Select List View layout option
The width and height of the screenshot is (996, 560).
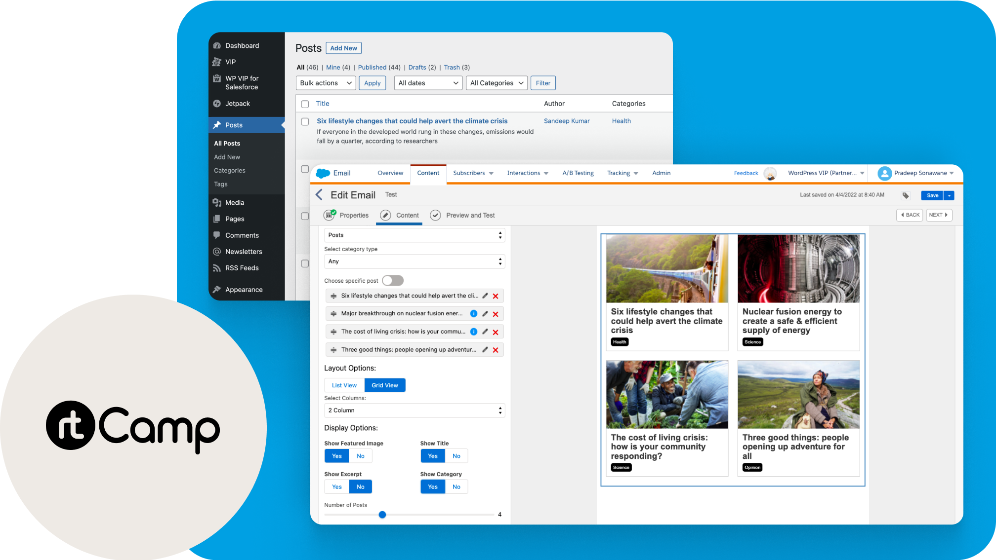(344, 385)
